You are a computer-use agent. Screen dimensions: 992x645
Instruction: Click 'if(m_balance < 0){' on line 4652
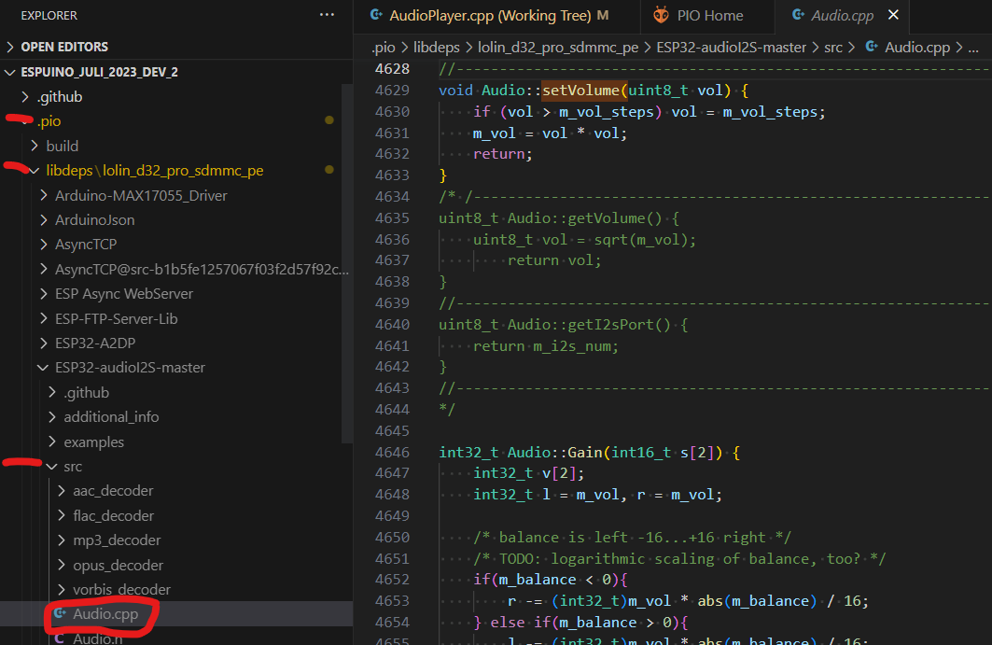pyautogui.click(x=551, y=579)
